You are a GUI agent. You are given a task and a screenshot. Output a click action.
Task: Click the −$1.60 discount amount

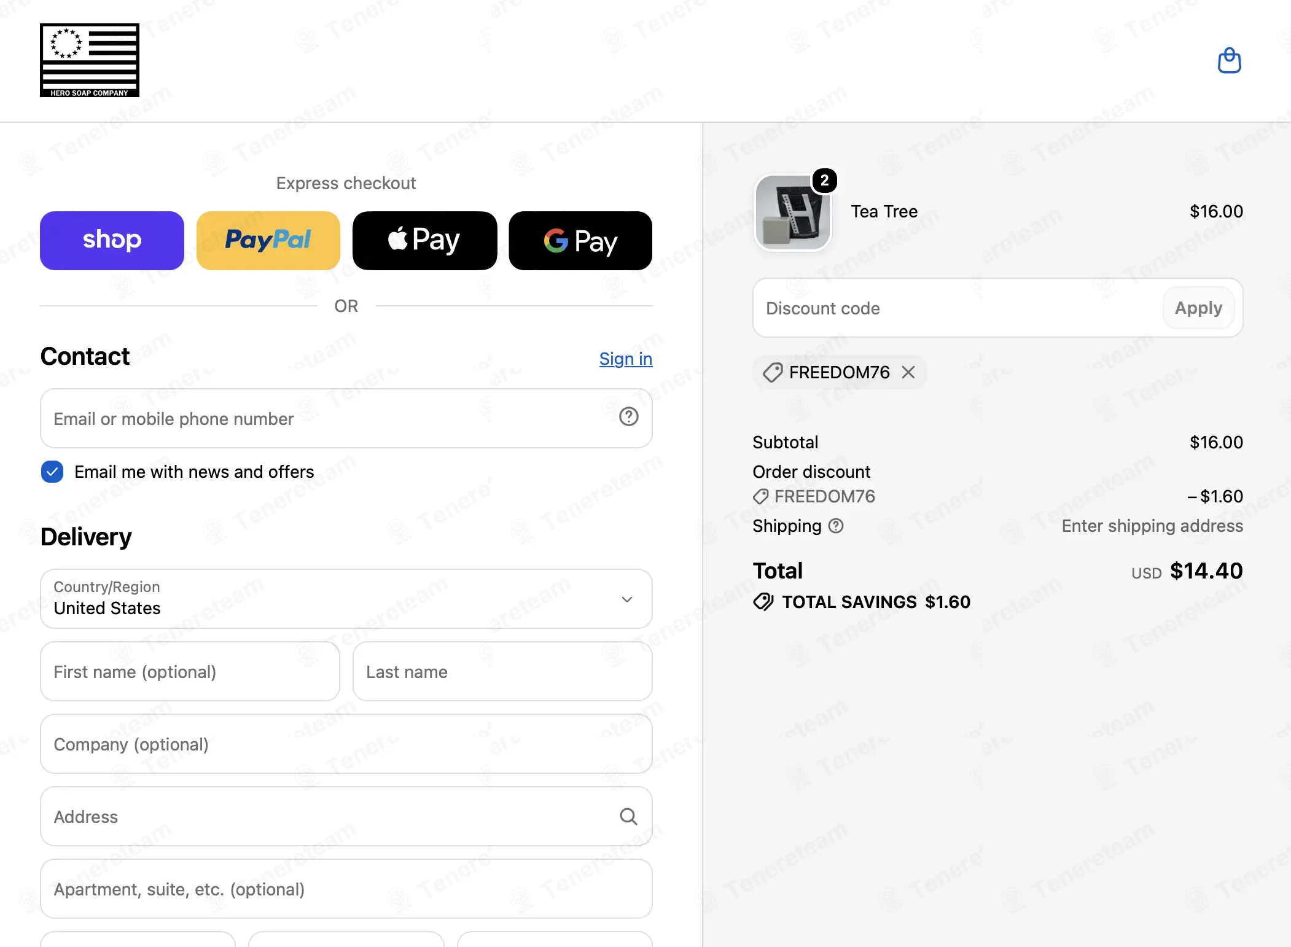click(1215, 496)
